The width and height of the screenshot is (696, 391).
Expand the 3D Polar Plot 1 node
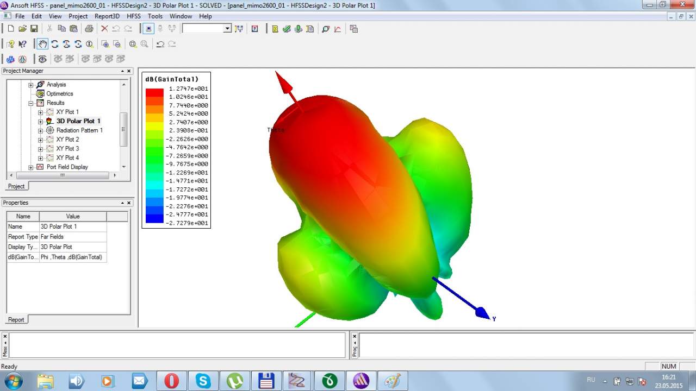(x=40, y=122)
